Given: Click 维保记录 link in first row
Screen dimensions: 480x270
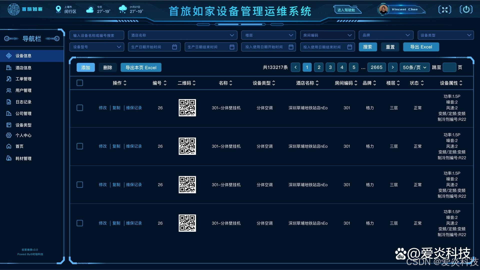Looking at the screenshot, I should 134,108.
